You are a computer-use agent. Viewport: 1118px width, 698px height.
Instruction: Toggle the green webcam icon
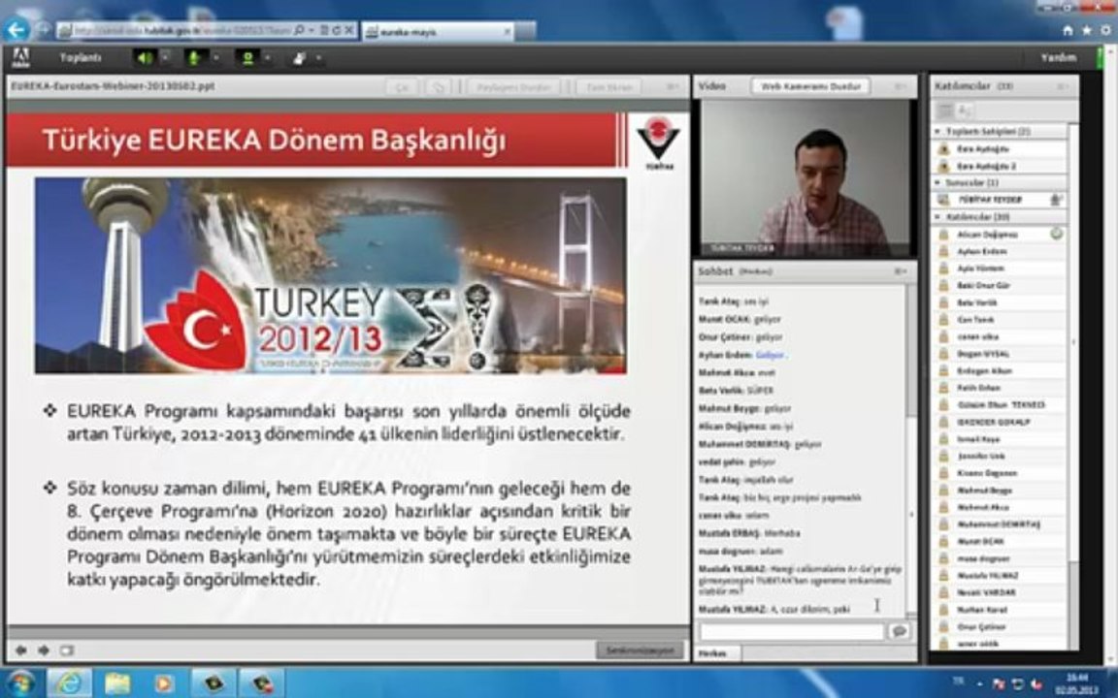point(247,58)
